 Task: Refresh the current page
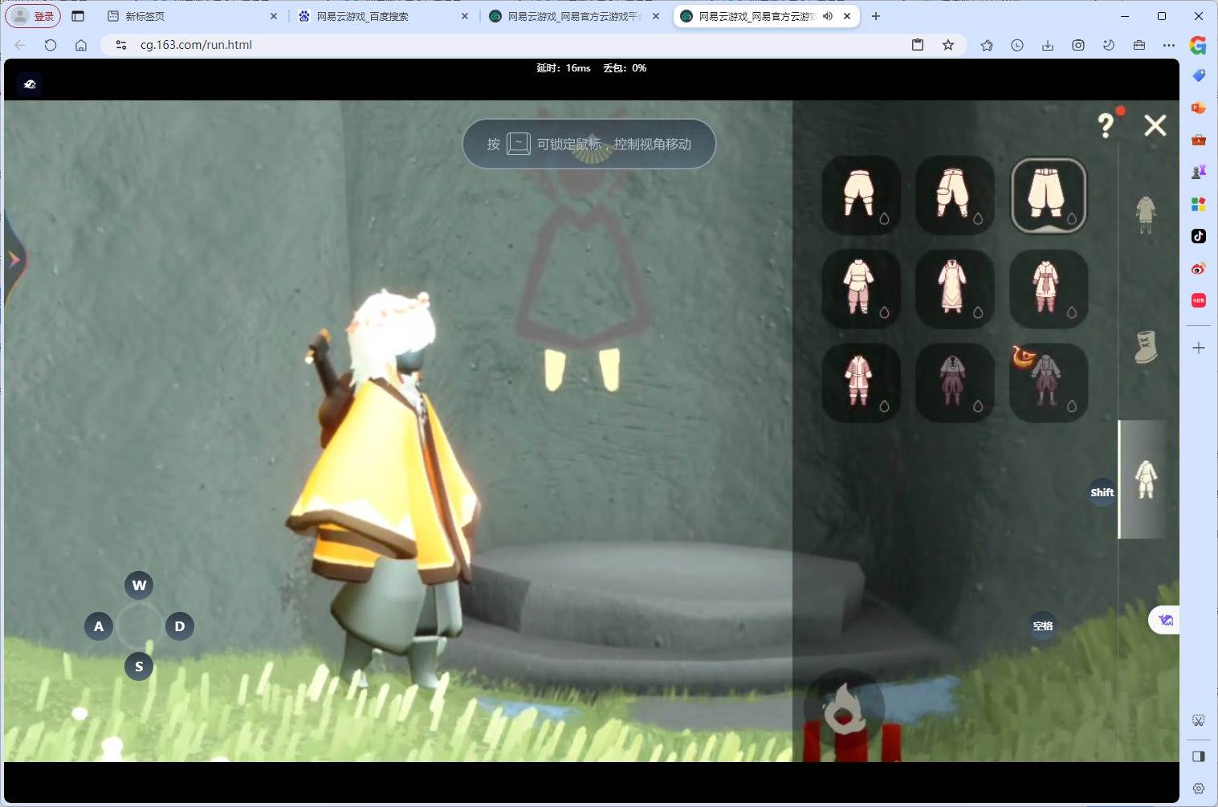(x=51, y=45)
